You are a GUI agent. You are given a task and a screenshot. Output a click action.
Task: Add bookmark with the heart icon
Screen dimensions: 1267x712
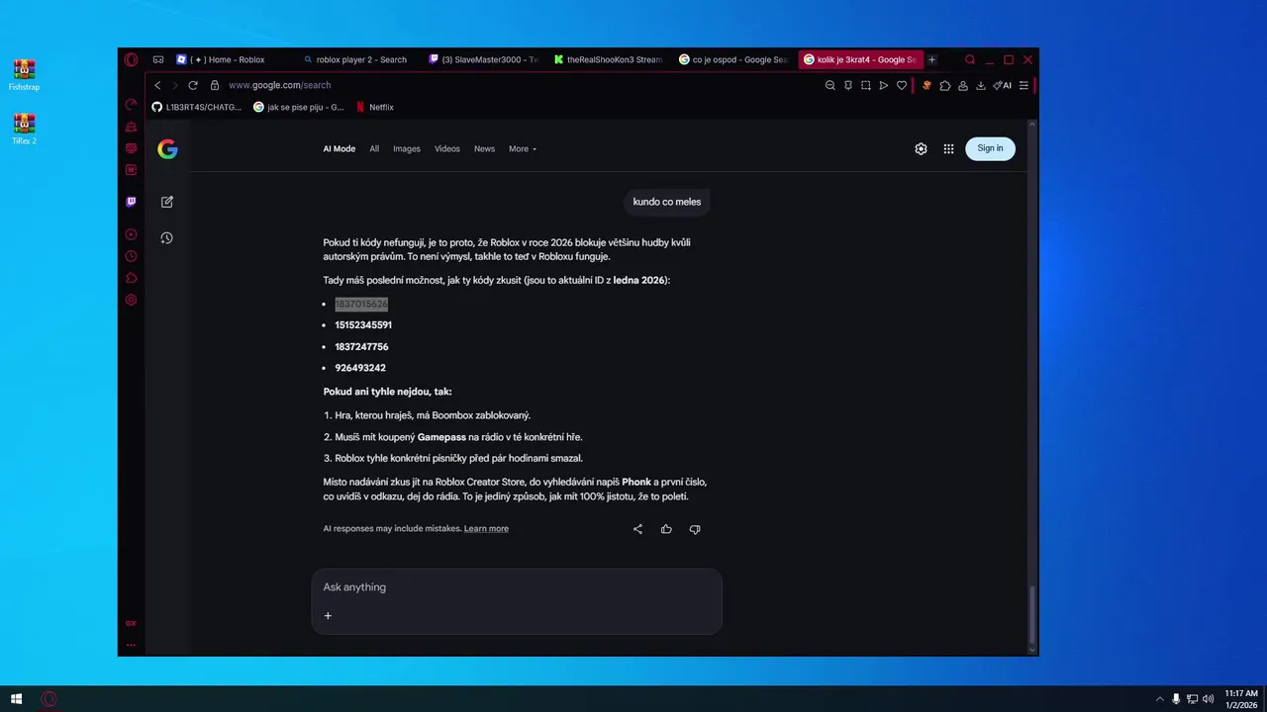click(902, 85)
